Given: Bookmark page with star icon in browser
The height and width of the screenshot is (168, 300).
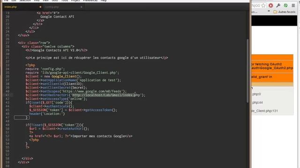Looking at the screenshot, I should point(263,6).
